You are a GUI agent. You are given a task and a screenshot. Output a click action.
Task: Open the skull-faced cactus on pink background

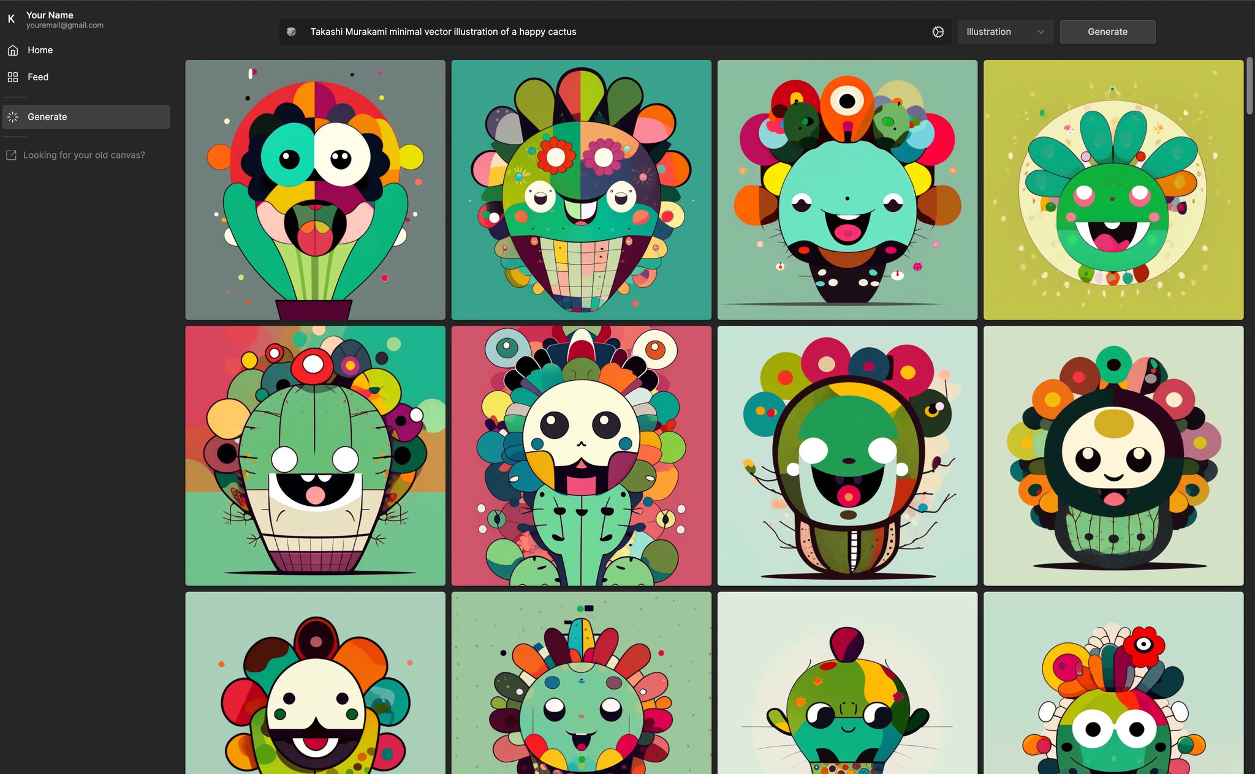click(582, 456)
